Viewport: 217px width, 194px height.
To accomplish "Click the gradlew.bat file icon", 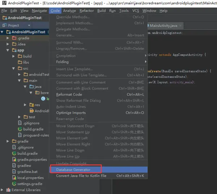I will [14, 171].
